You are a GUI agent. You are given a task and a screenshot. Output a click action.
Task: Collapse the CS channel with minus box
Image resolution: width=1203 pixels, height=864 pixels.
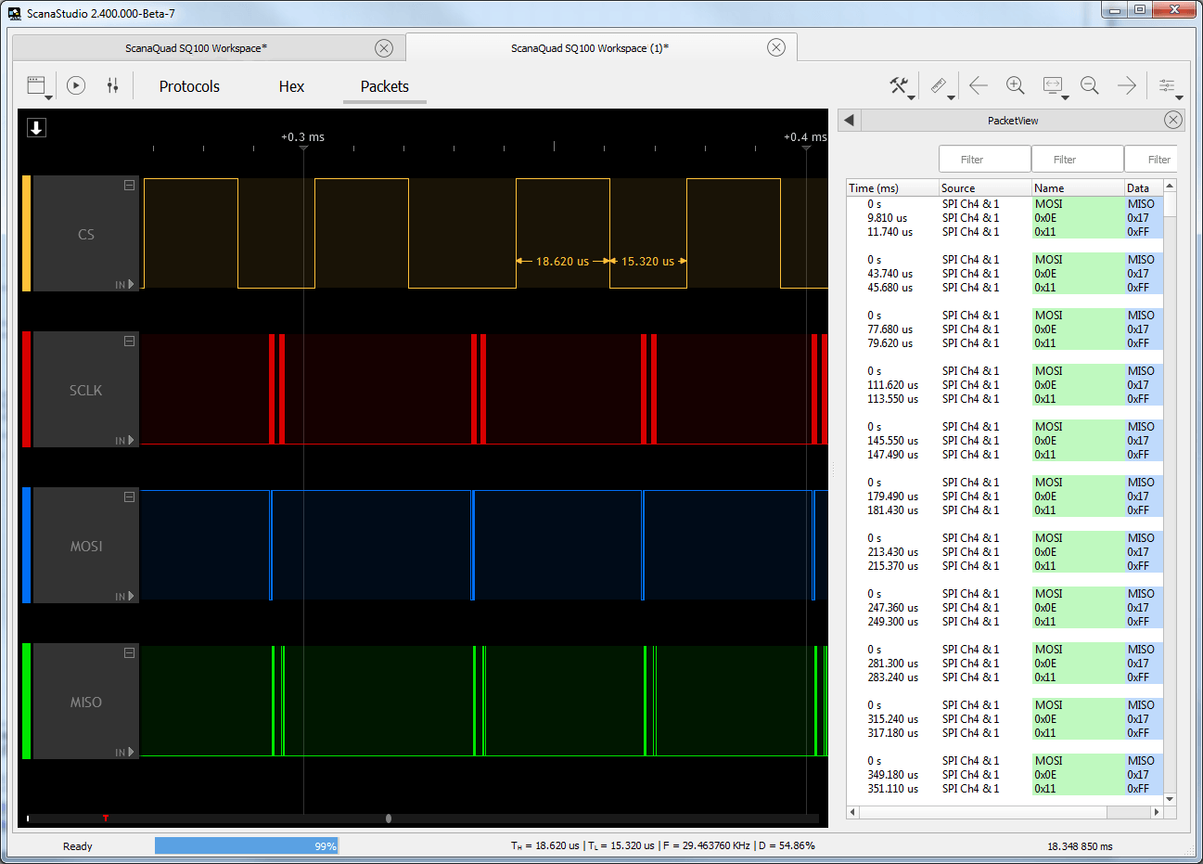[129, 185]
